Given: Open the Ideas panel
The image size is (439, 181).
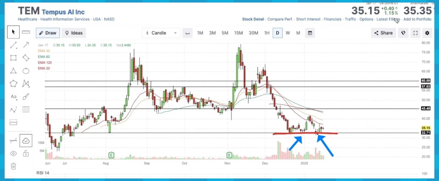Looking at the screenshot, I should pyautogui.click(x=74, y=33).
